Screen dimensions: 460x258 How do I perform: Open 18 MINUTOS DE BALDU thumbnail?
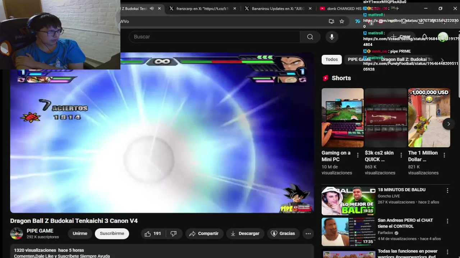point(348,201)
